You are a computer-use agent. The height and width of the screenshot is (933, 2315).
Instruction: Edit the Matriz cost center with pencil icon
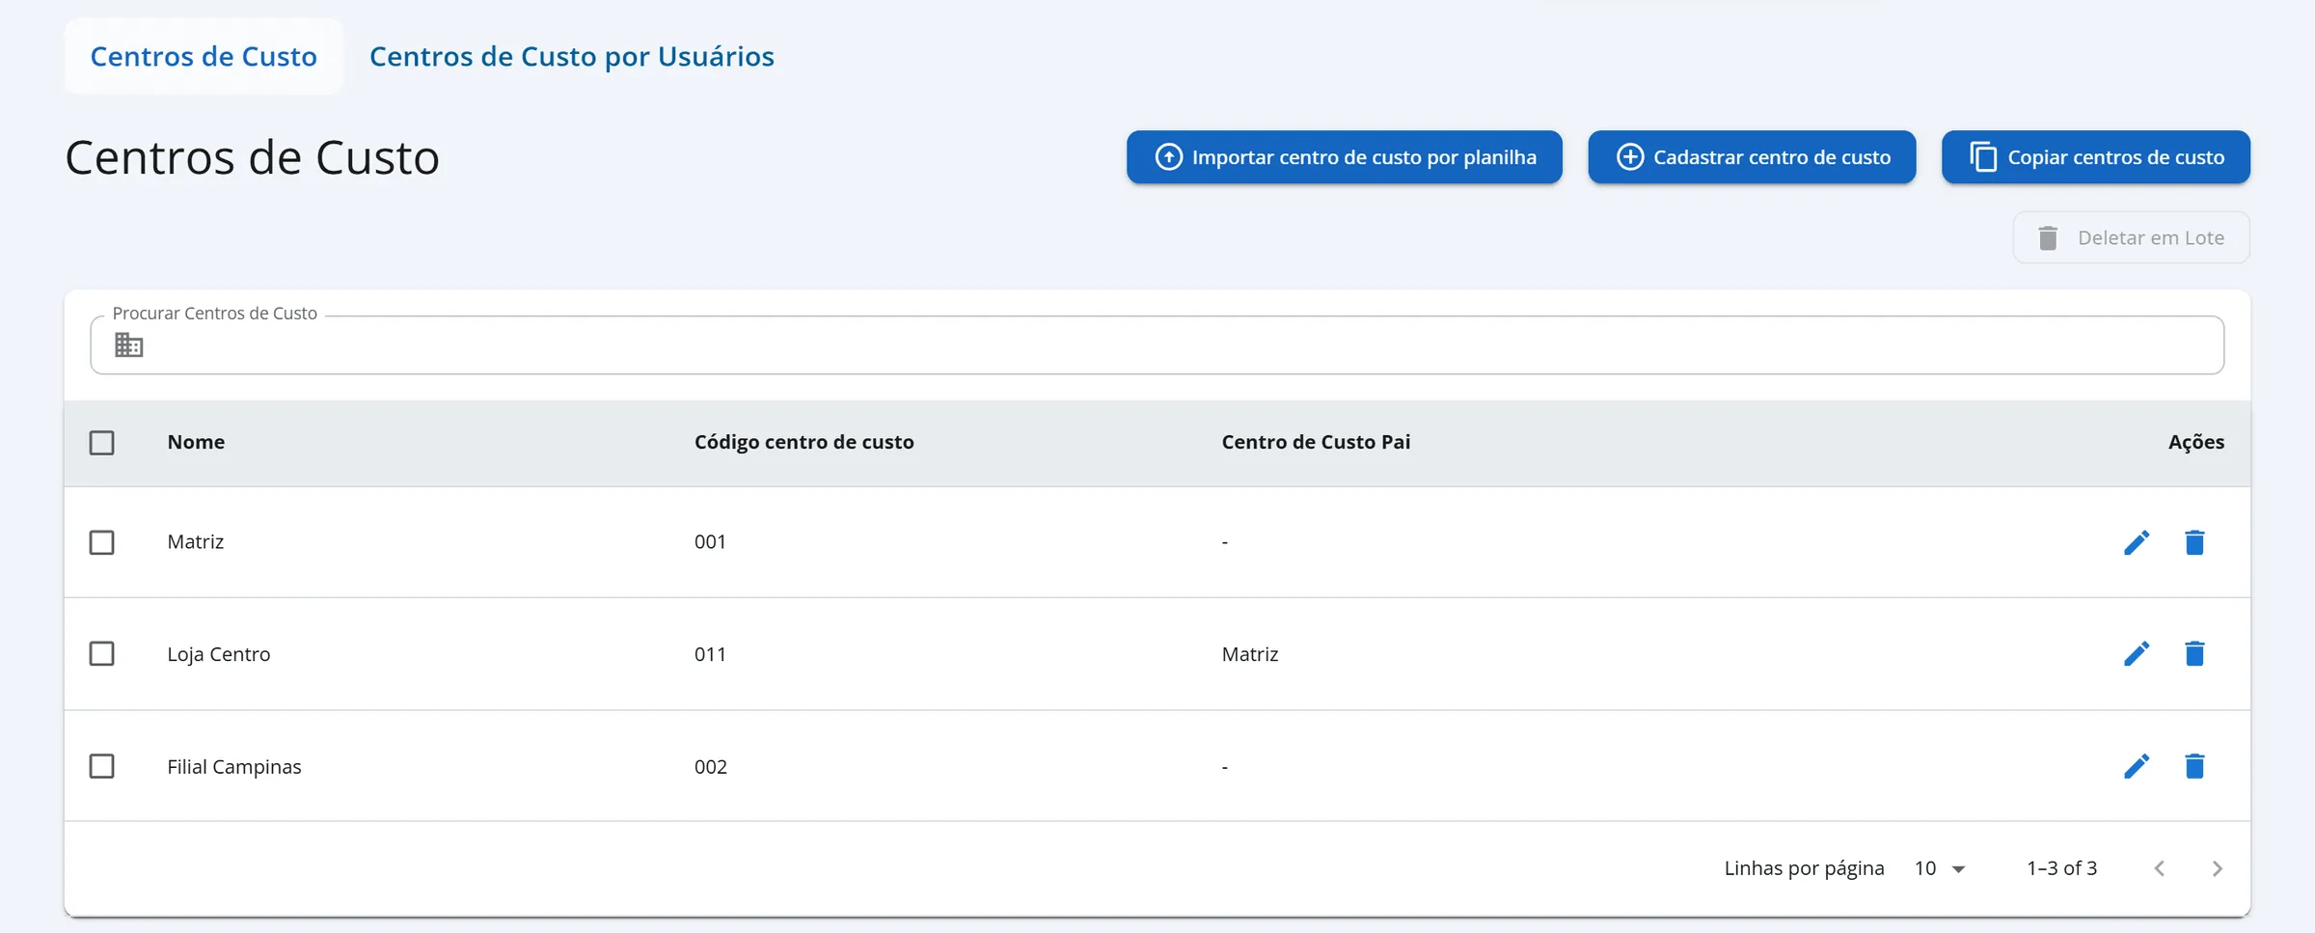2137,542
